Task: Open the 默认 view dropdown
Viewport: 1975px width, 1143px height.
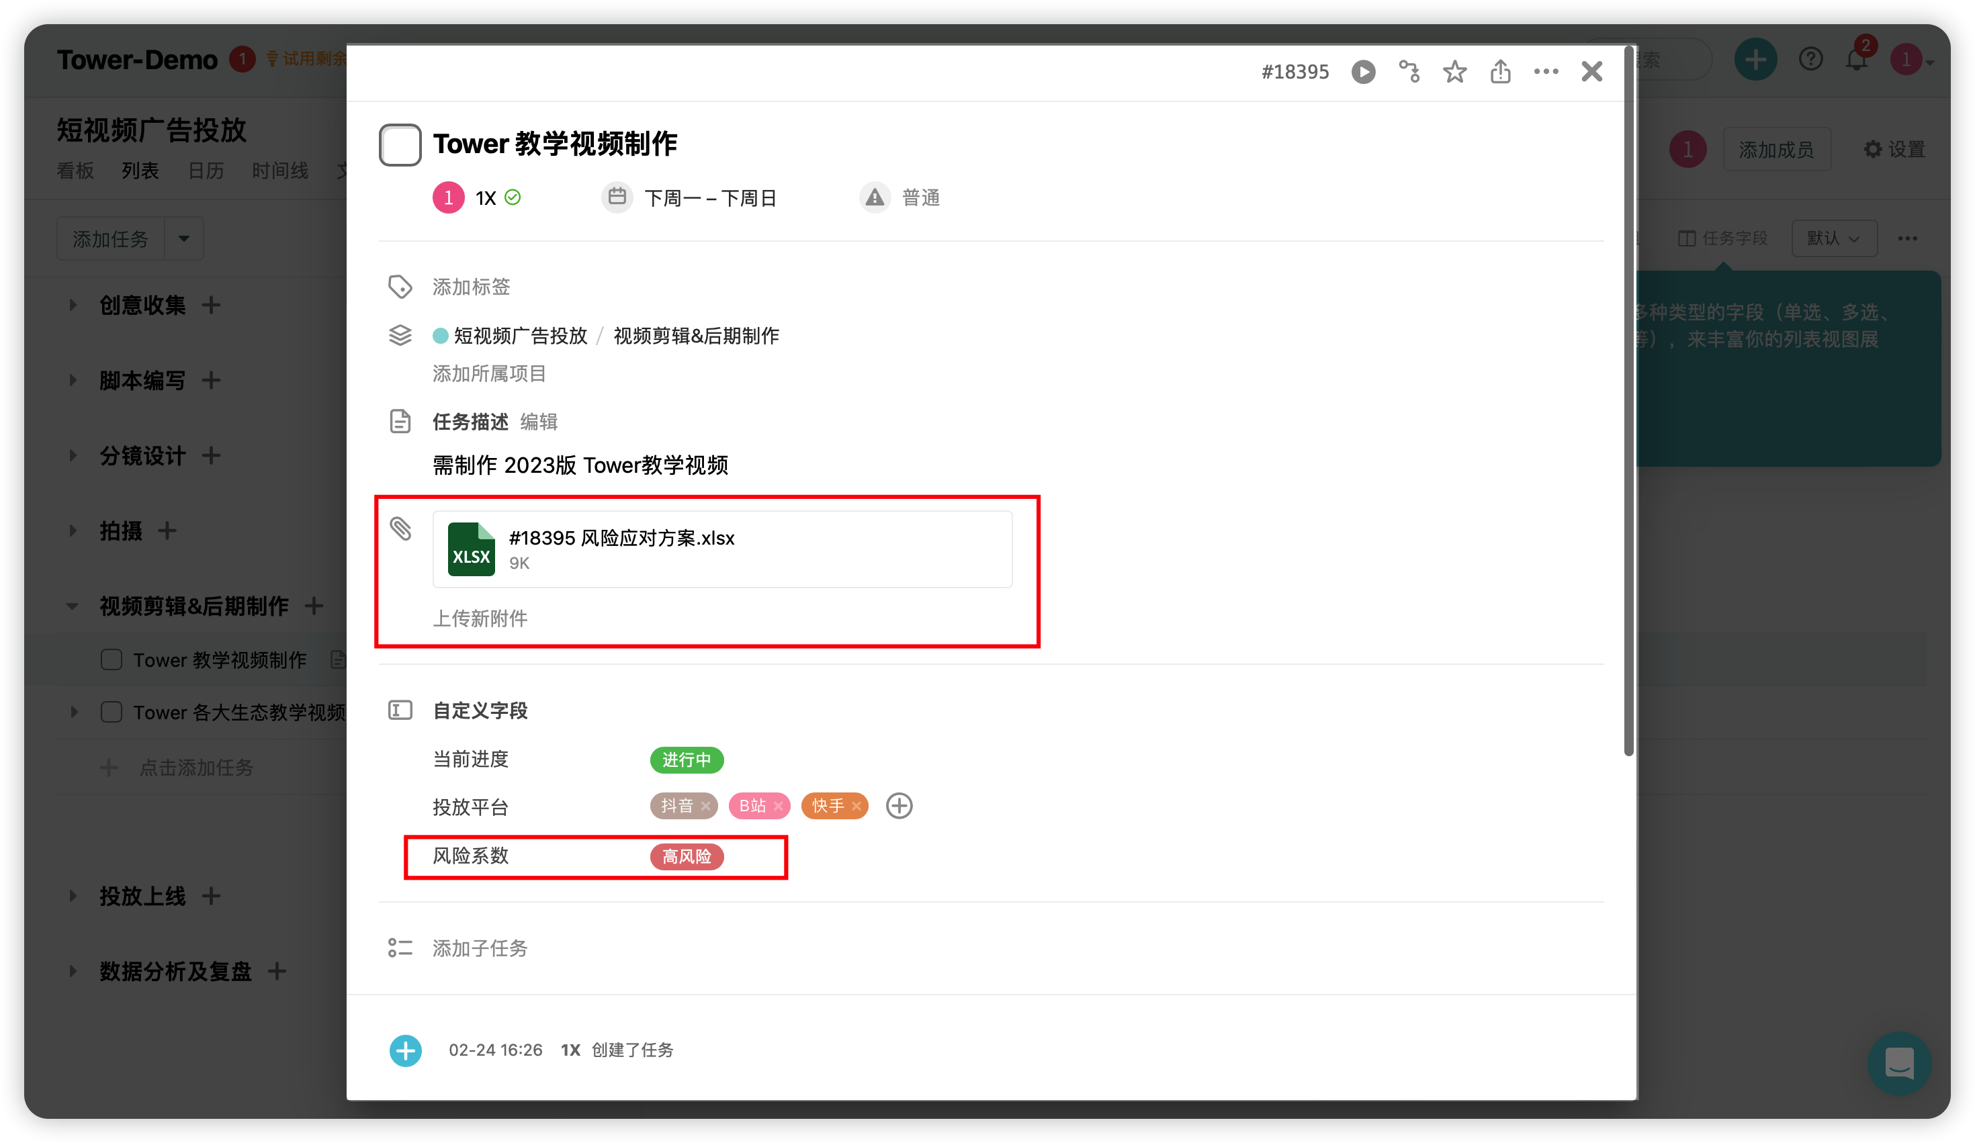Action: coord(1834,238)
